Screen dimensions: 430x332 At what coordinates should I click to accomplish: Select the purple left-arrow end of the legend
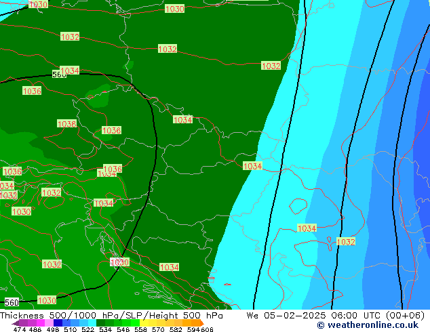tap(16, 323)
